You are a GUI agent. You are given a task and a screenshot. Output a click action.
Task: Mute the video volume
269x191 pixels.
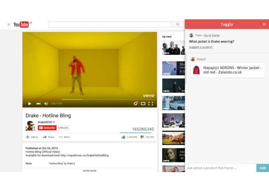coord(46,104)
